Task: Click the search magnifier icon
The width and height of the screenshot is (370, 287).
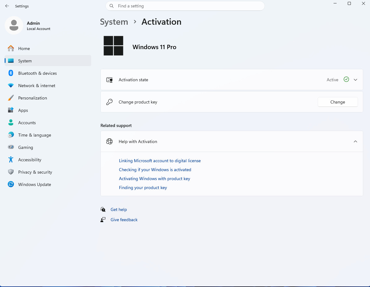Action: pos(112,6)
